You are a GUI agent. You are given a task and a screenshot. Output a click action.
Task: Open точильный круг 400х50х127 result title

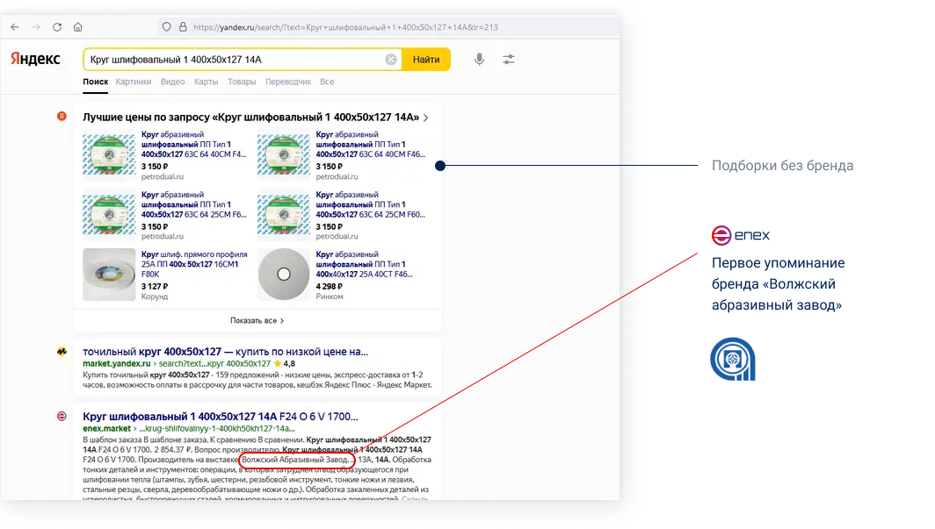click(225, 352)
